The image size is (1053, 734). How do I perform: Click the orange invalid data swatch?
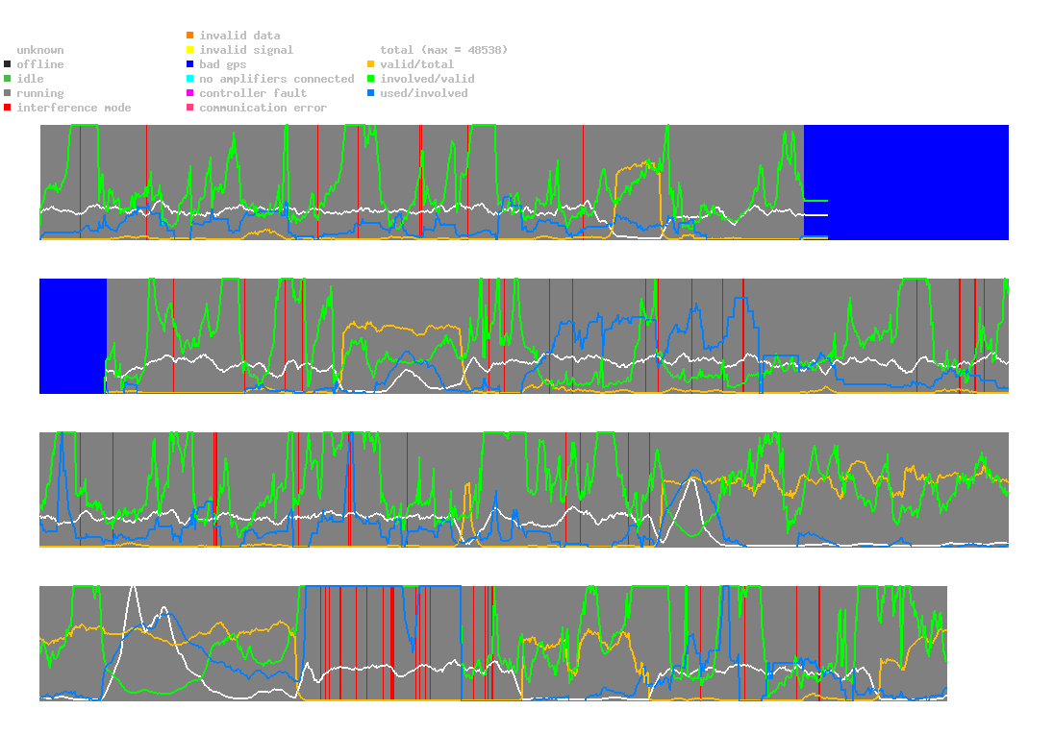190,35
